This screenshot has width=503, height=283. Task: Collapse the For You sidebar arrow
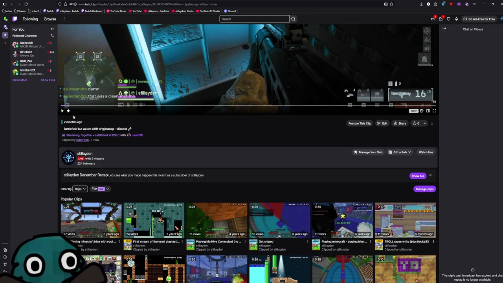pyautogui.click(x=52, y=29)
